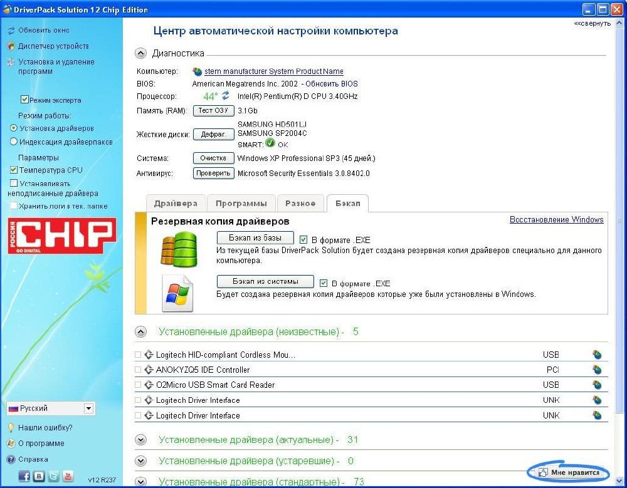Click the Справка help icon
Image resolution: width=627 pixels, height=488 pixels.
11,459
